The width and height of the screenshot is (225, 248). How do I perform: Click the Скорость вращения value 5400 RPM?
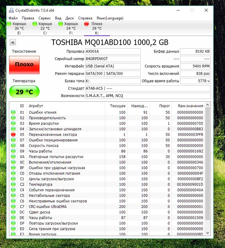(x=195, y=66)
